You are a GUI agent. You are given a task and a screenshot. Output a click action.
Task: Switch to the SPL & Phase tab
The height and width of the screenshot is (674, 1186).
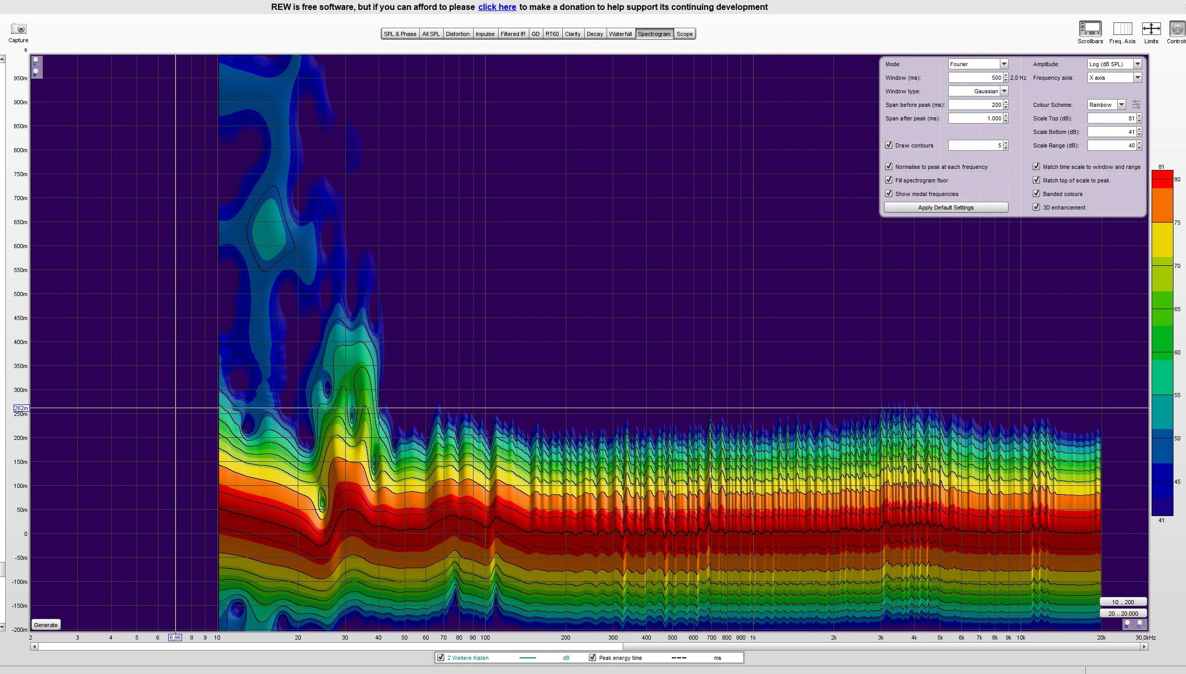(400, 34)
